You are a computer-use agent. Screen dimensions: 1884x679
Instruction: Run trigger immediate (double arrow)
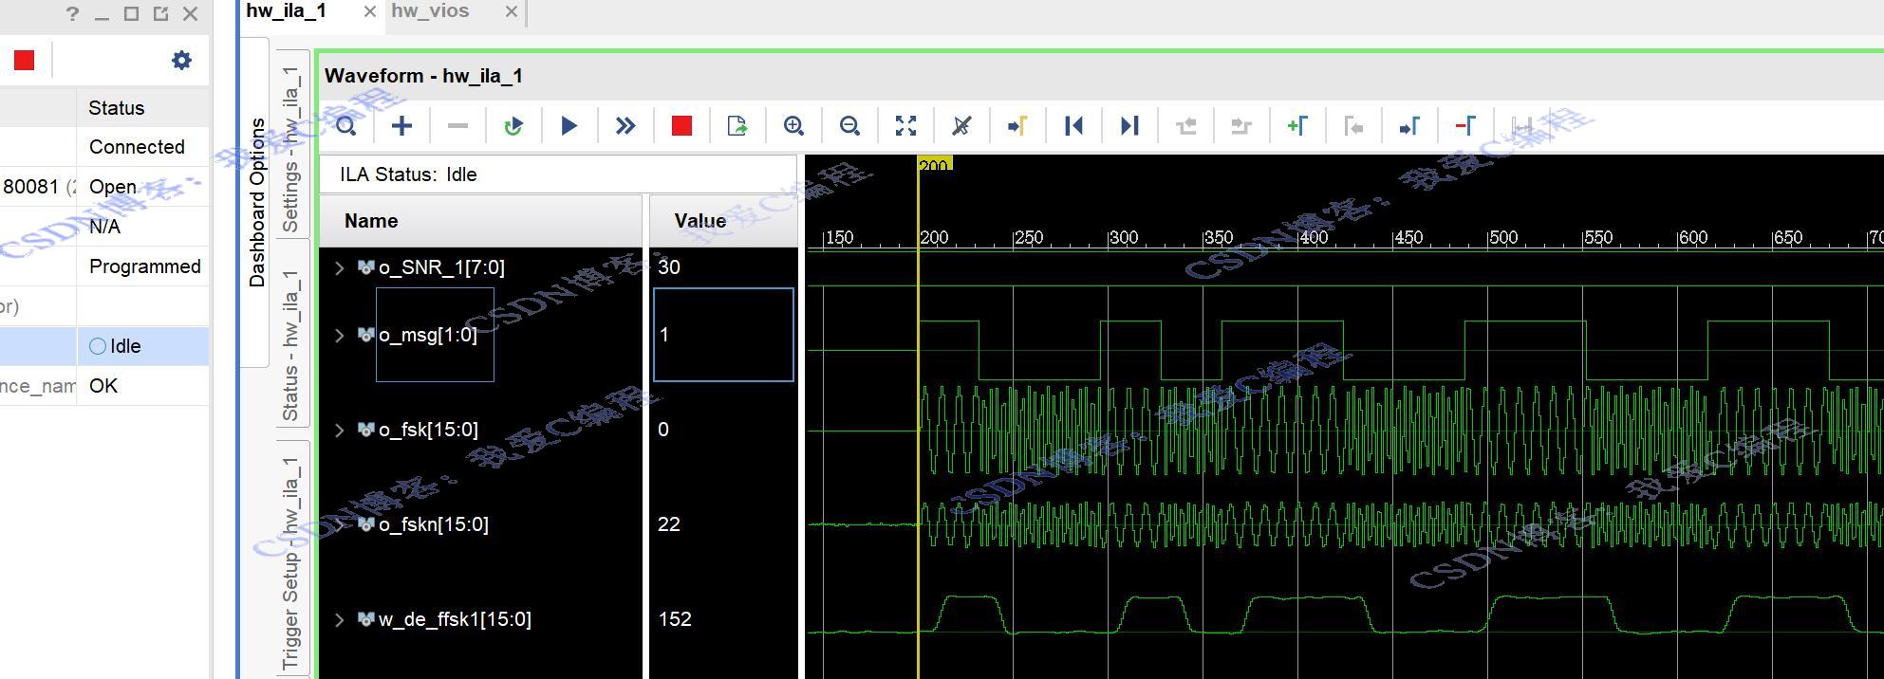[x=625, y=126]
